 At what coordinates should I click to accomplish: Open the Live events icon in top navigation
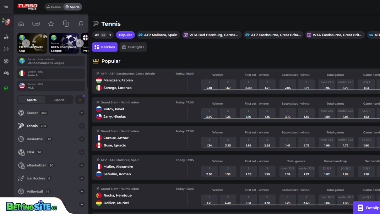click(36, 24)
